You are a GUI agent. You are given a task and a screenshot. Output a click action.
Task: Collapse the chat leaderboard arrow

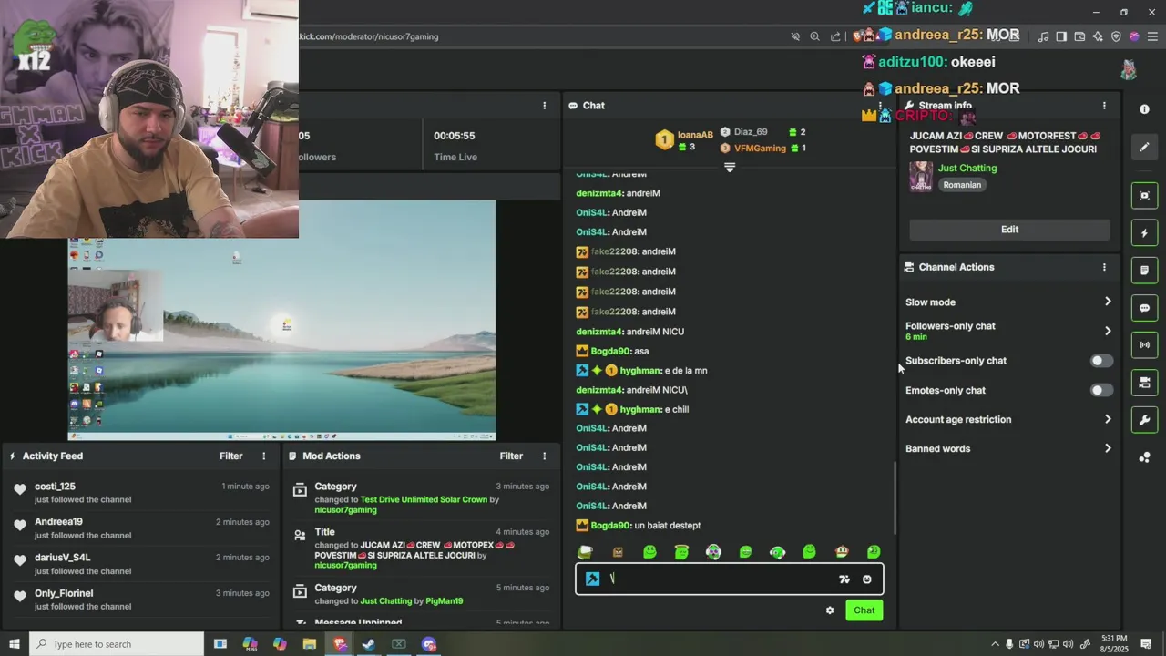729,168
